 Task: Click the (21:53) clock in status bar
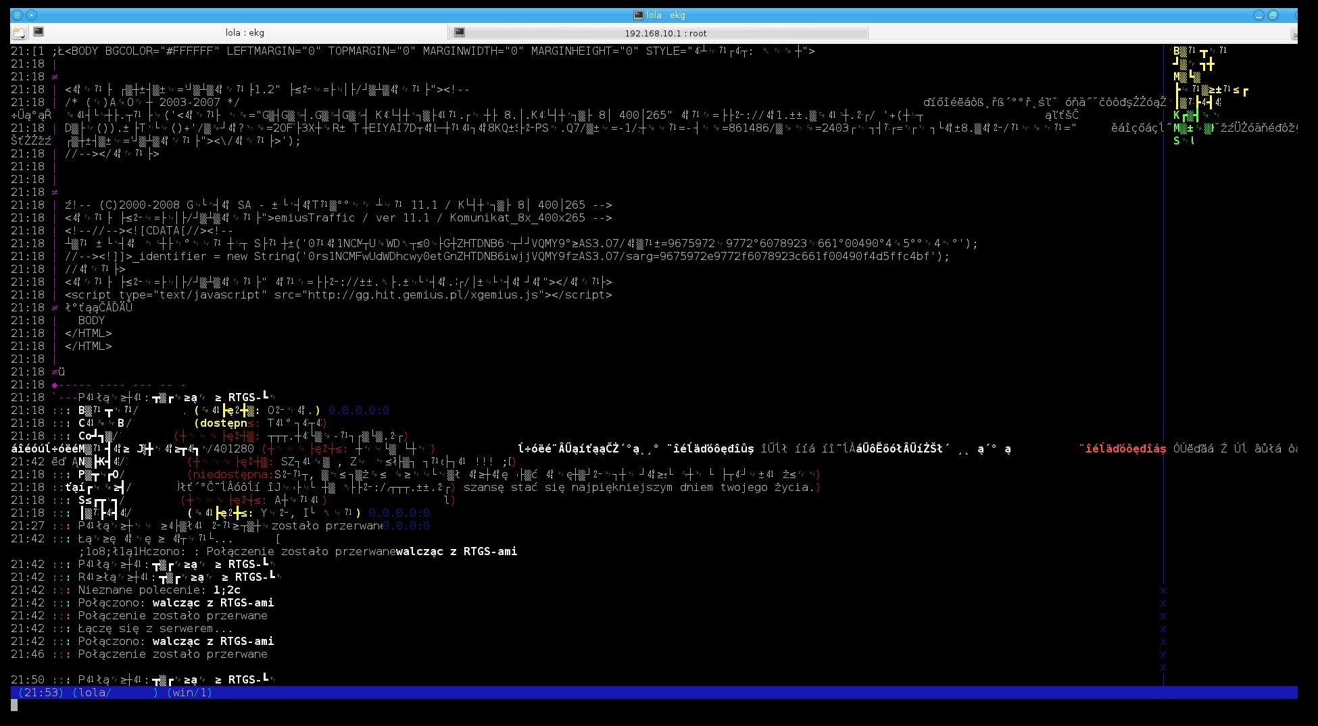[x=41, y=692]
